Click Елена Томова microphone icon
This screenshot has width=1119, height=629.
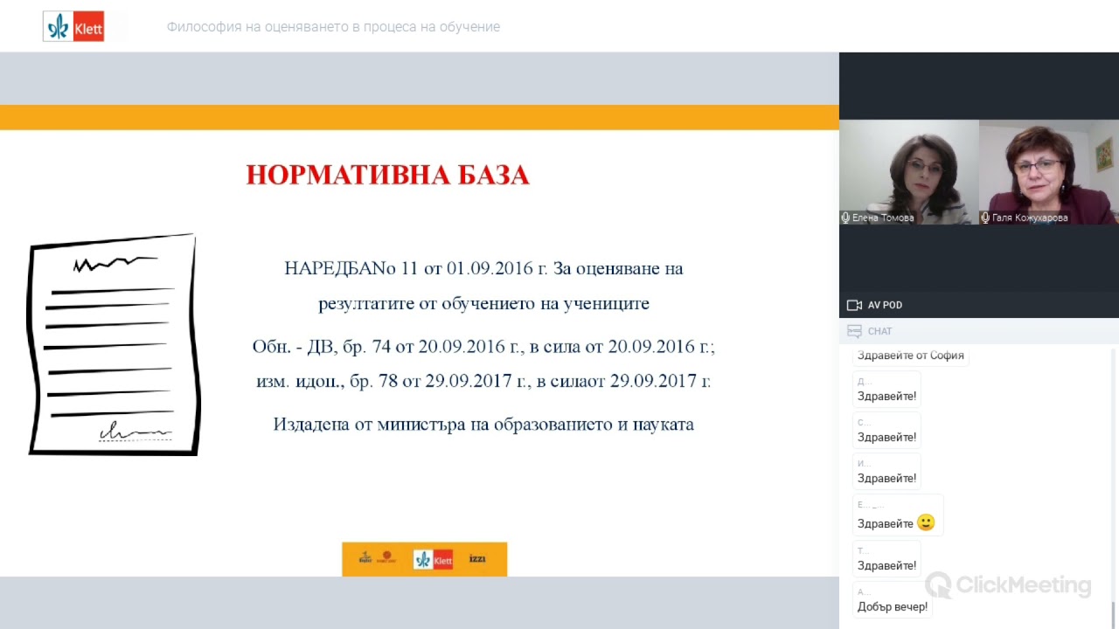[845, 218]
